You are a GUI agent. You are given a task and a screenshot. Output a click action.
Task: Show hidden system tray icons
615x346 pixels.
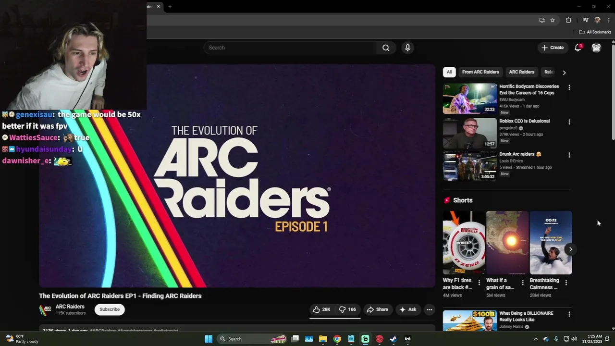click(536, 339)
